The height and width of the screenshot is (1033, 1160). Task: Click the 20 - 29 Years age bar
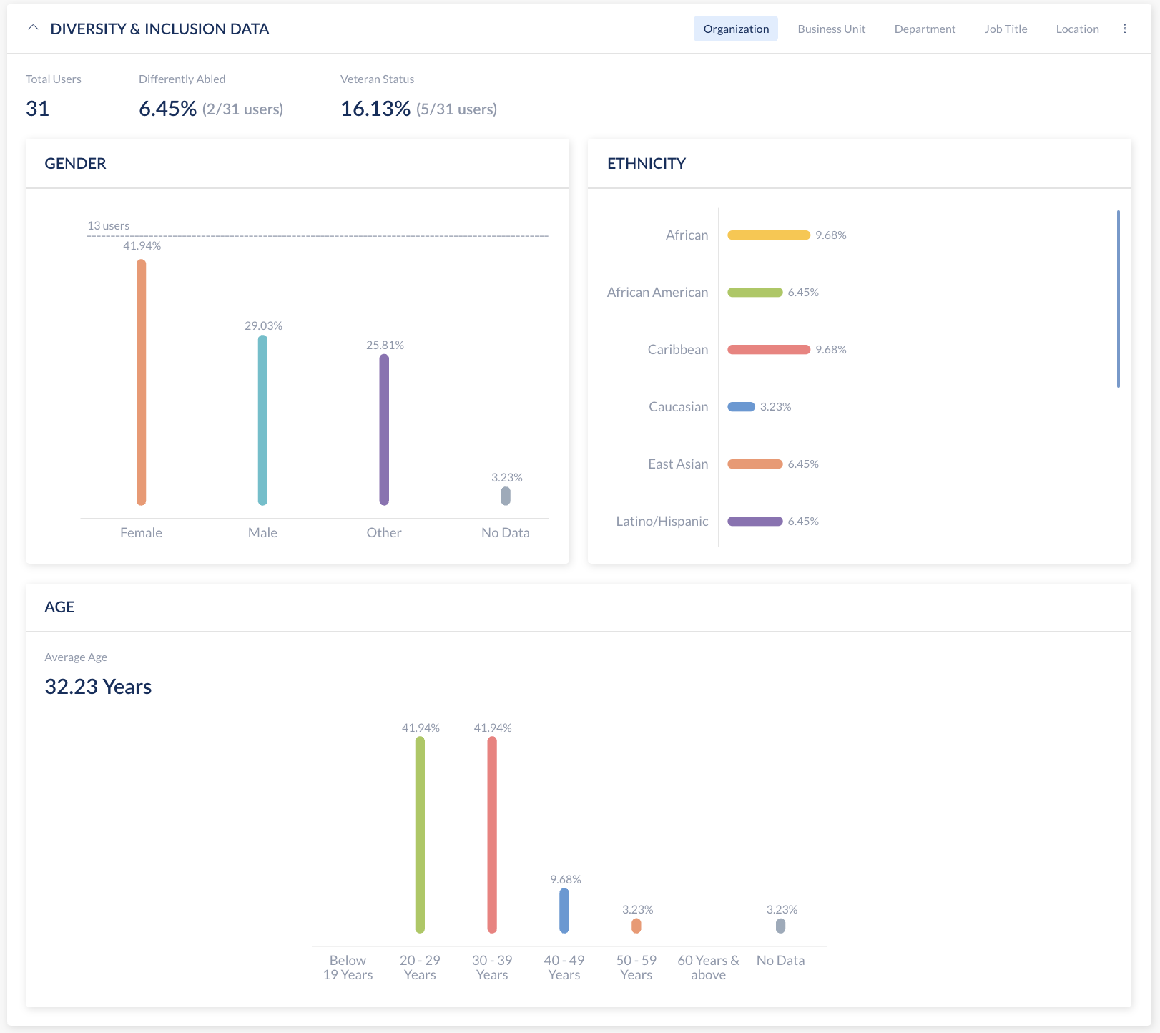(420, 835)
